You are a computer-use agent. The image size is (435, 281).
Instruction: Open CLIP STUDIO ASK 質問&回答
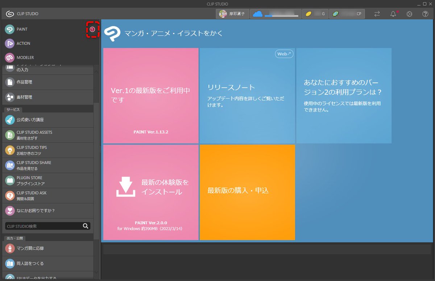coord(48,196)
